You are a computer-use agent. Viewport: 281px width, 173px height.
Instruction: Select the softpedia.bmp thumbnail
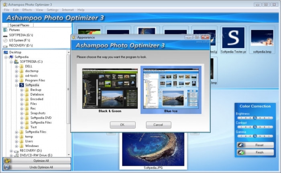point(262,40)
